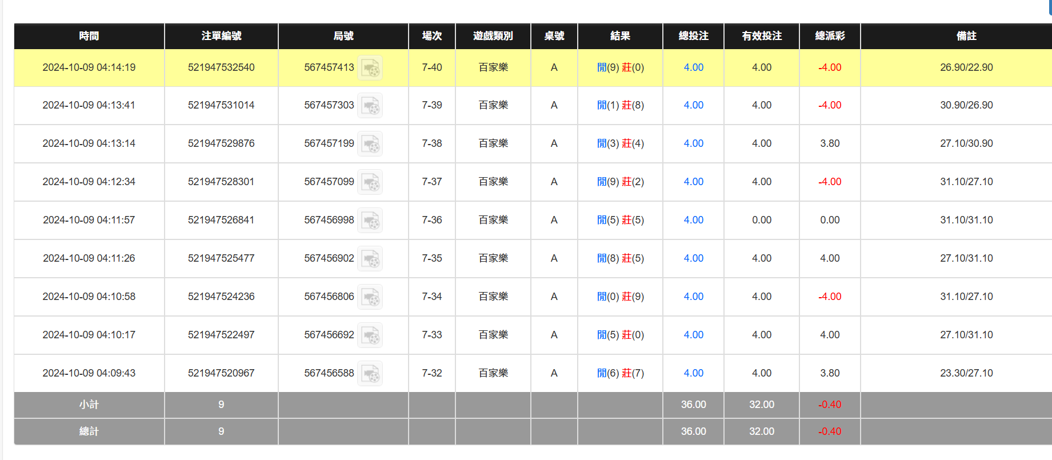Select remark cell 26.90/22.90
This screenshot has width=1052, height=460.
[x=966, y=67]
